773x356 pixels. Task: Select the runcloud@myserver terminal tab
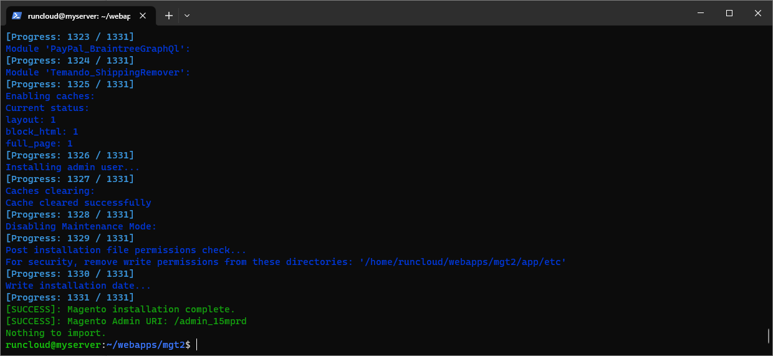click(81, 16)
